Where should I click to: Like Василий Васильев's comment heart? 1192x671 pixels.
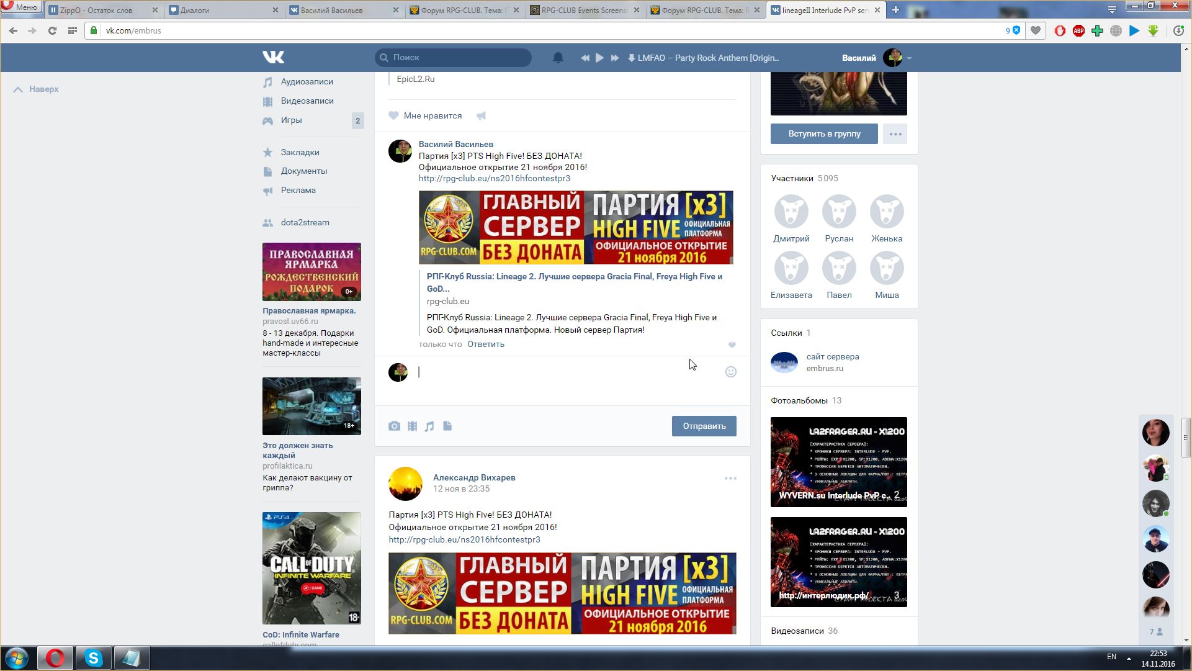pyautogui.click(x=732, y=345)
